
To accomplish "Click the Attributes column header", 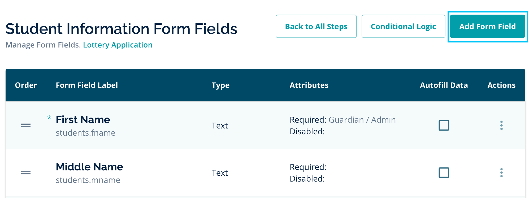I will click(309, 85).
